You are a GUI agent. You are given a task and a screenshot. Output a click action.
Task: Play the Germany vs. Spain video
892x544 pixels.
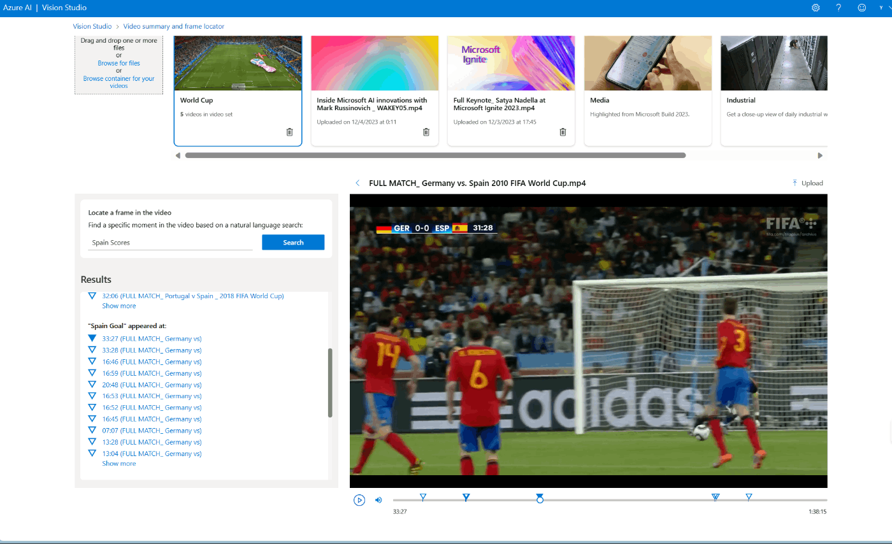(x=359, y=500)
